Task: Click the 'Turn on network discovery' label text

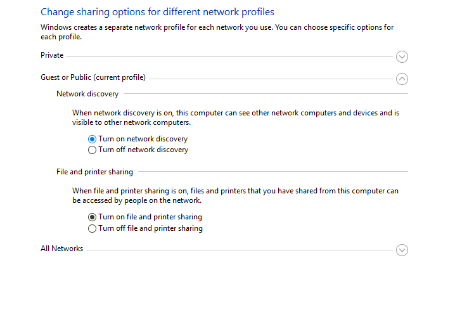Action: coord(143,139)
